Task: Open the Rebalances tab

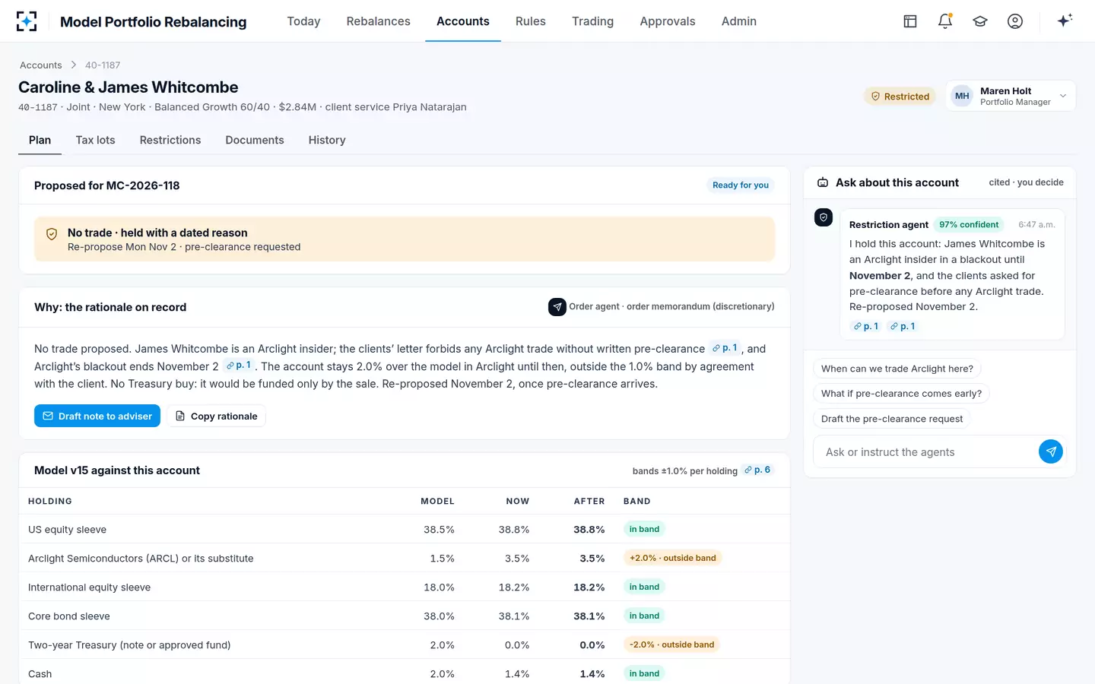Action: 378,21
